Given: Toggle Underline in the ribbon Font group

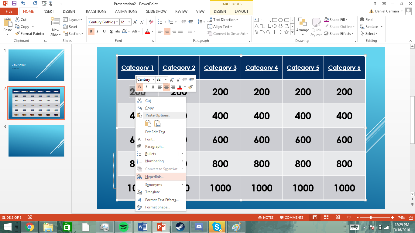Looking at the screenshot, I should tap(104, 31).
